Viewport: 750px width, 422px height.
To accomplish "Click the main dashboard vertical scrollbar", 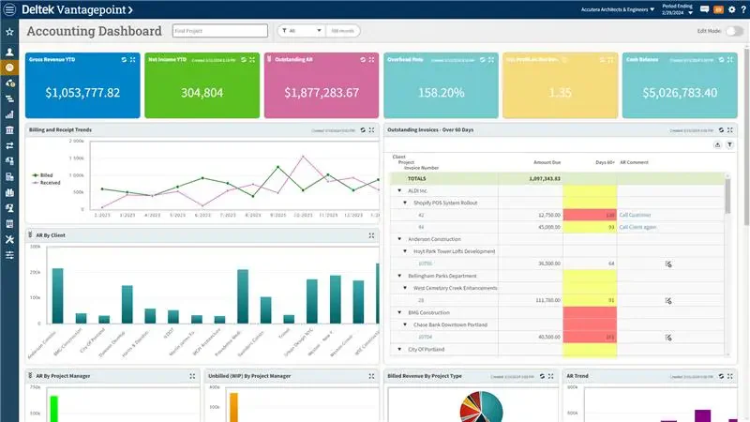I will point(746,136).
